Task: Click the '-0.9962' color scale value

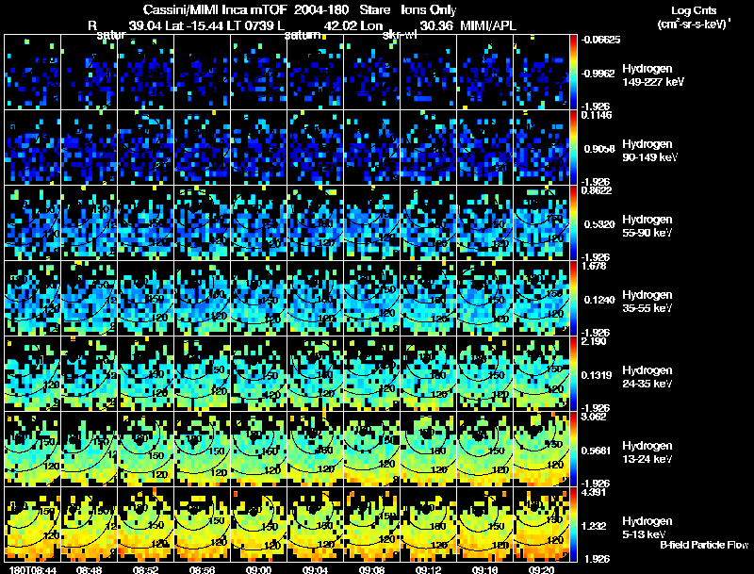Action: (x=598, y=74)
